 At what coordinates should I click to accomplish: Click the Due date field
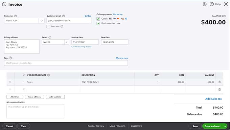pyautogui.click(x=115, y=42)
